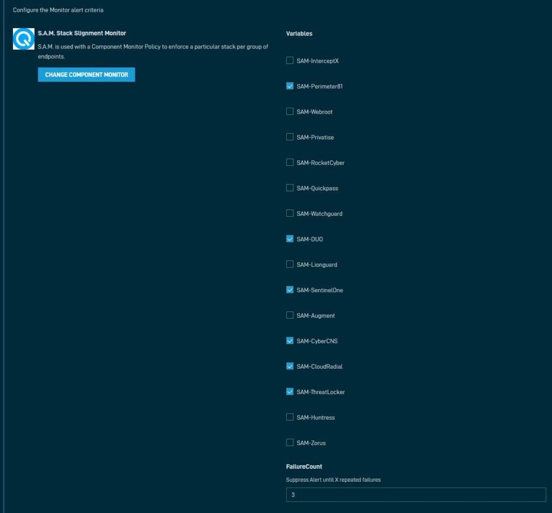The height and width of the screenshot is (513, 552).
Task: Enable the SAM-Lionguard checkbox
Action: (x=289, y=264)
